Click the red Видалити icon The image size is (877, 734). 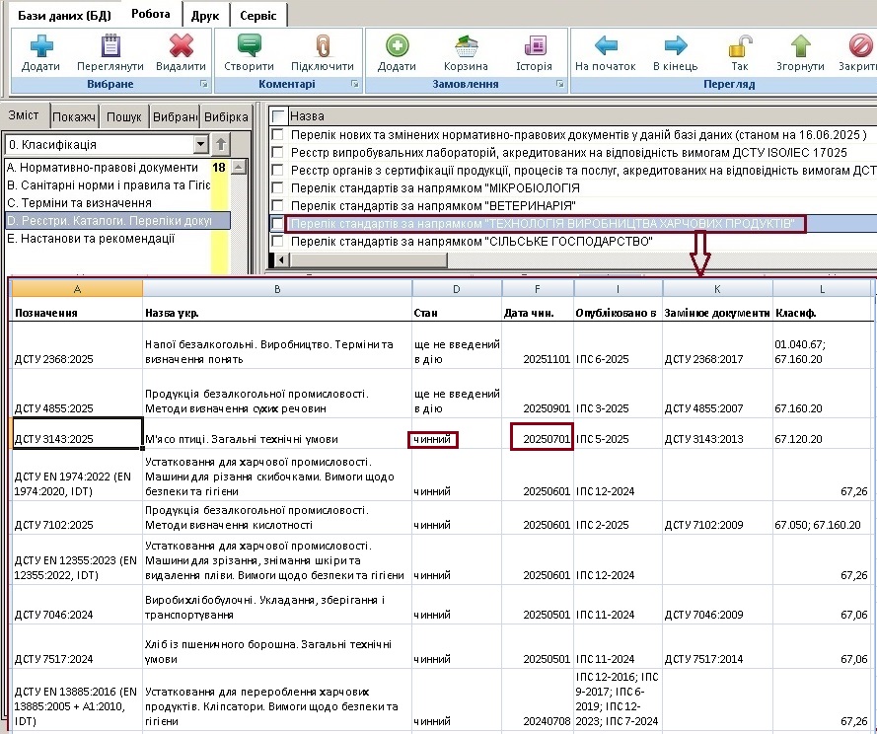[181, 46]
